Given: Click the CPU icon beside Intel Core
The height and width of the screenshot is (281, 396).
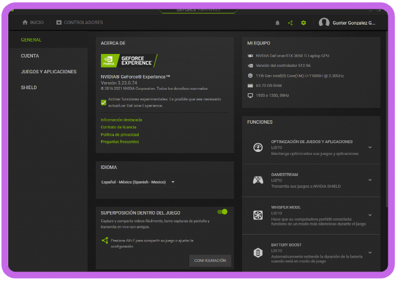Looking at the screenshot, I should click(250, 76).
